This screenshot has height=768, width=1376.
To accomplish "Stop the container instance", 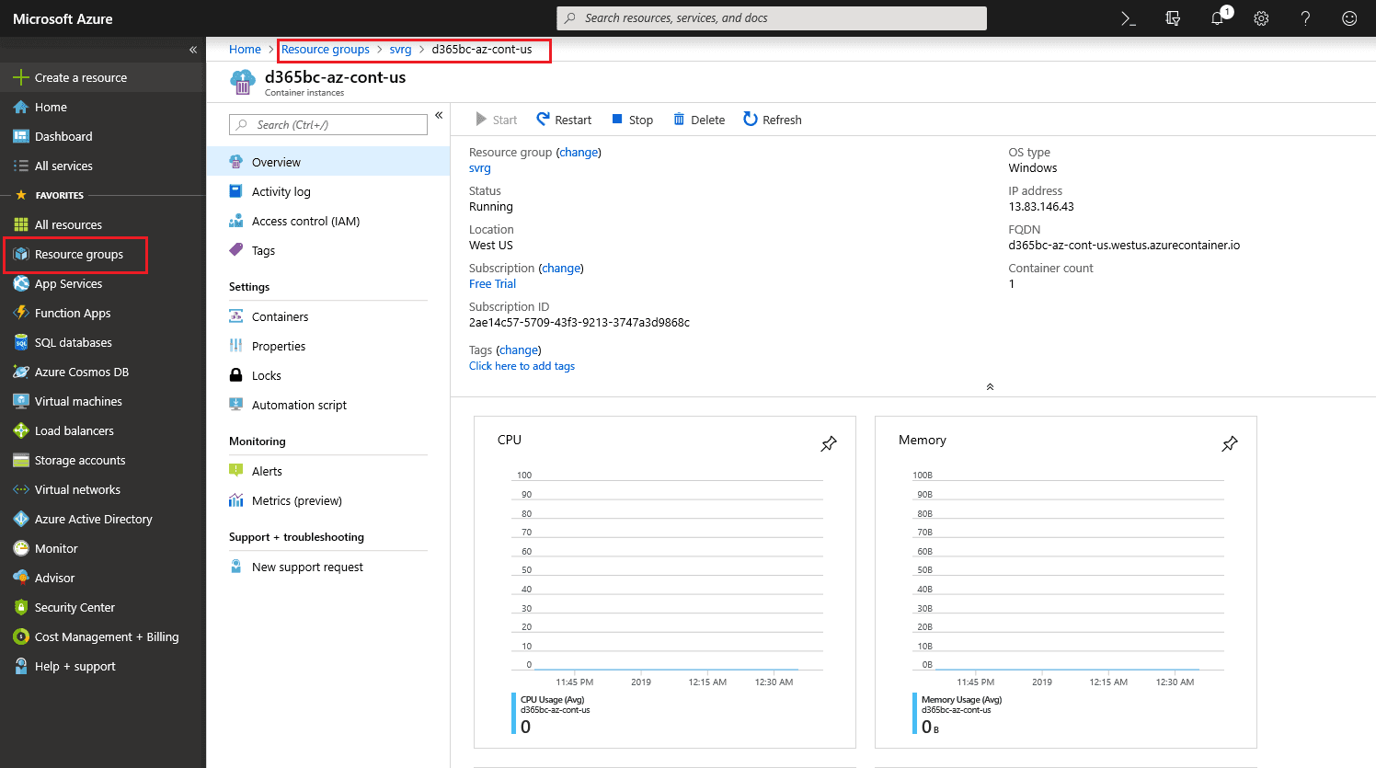I will point(633,120).
